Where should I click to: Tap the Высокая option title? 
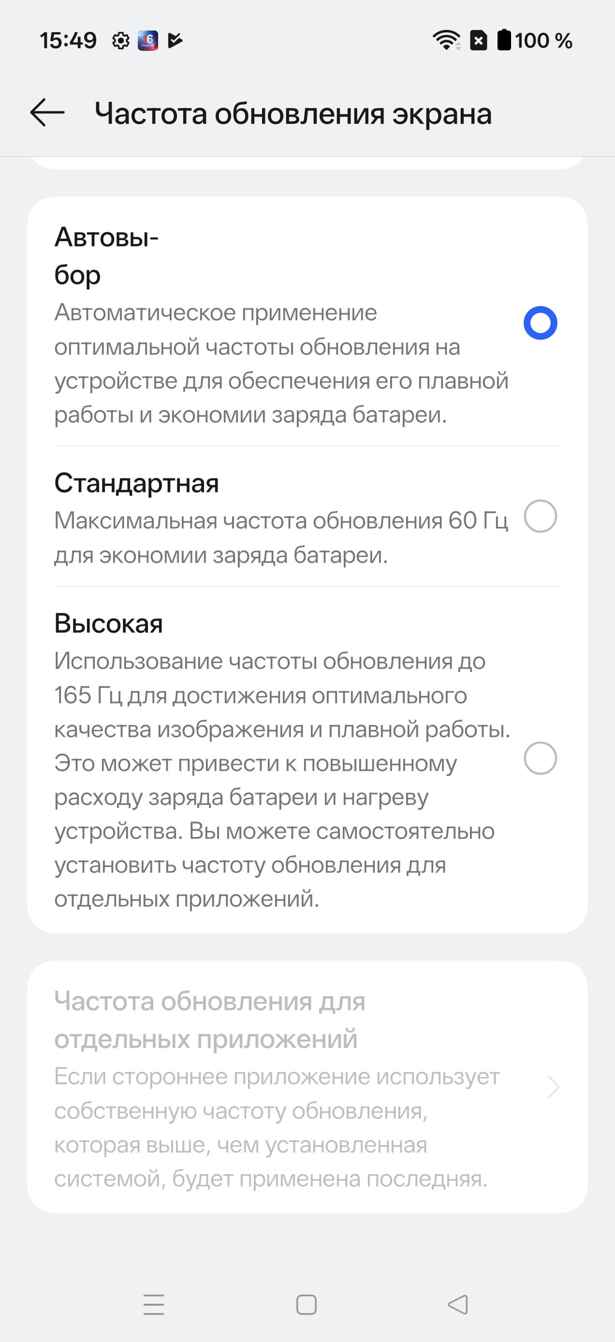(x=109, y=624)
